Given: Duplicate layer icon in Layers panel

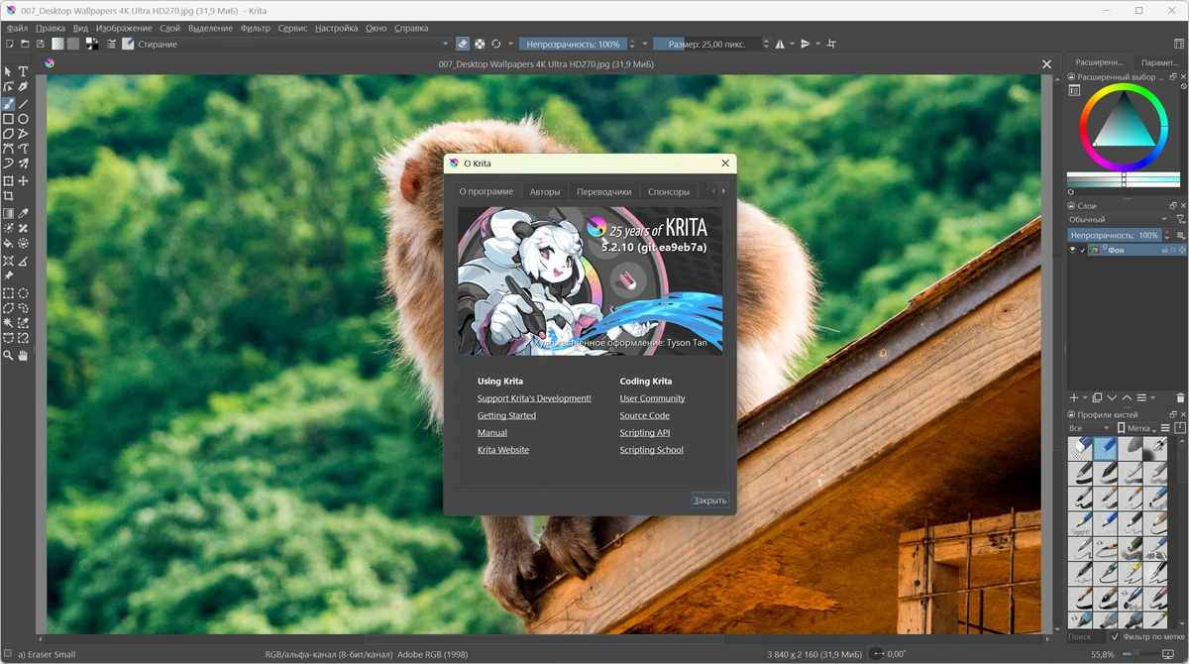Looking at the screenshot, I should point(1097,397).
